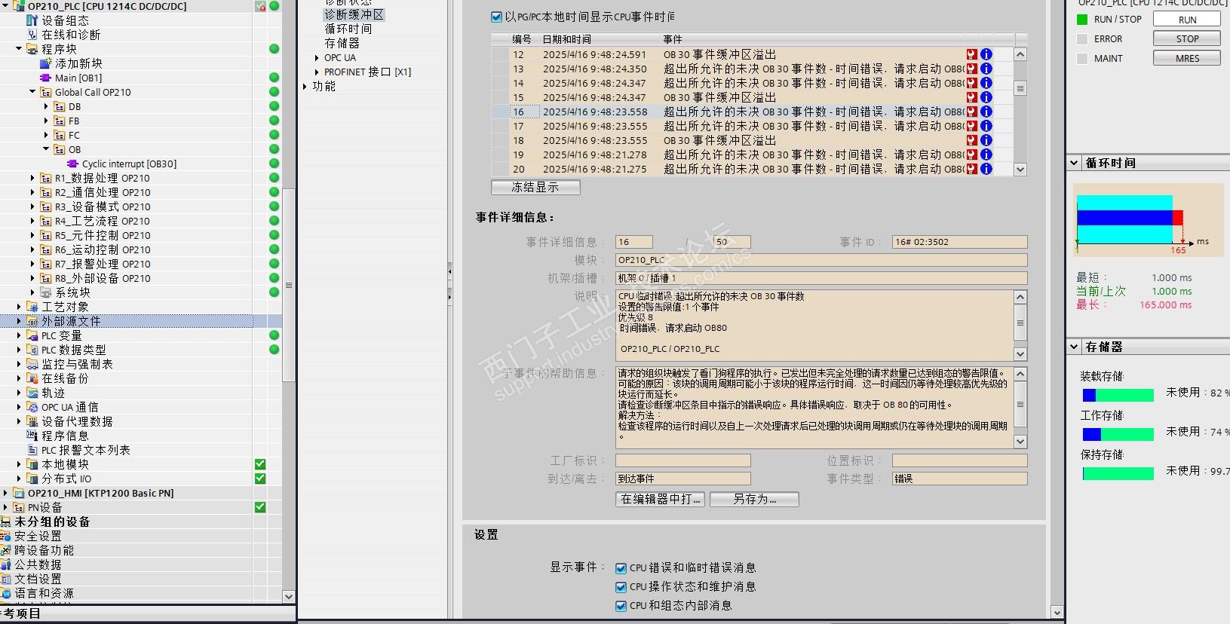Open 功能 in the navigation list
The width and height of the screenshot is (1230, 624).
324,86
